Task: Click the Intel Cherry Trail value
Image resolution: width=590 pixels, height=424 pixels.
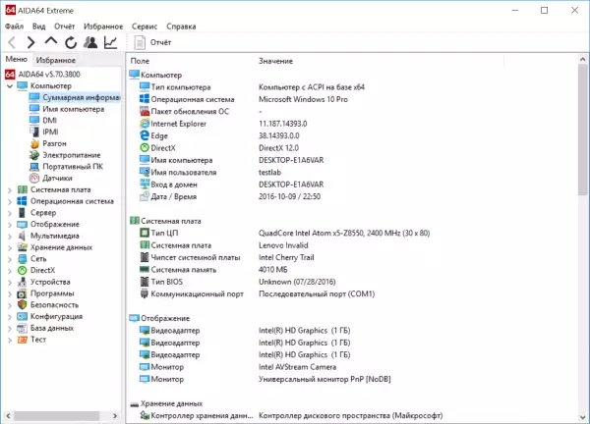Action: (x=286, y=257)
